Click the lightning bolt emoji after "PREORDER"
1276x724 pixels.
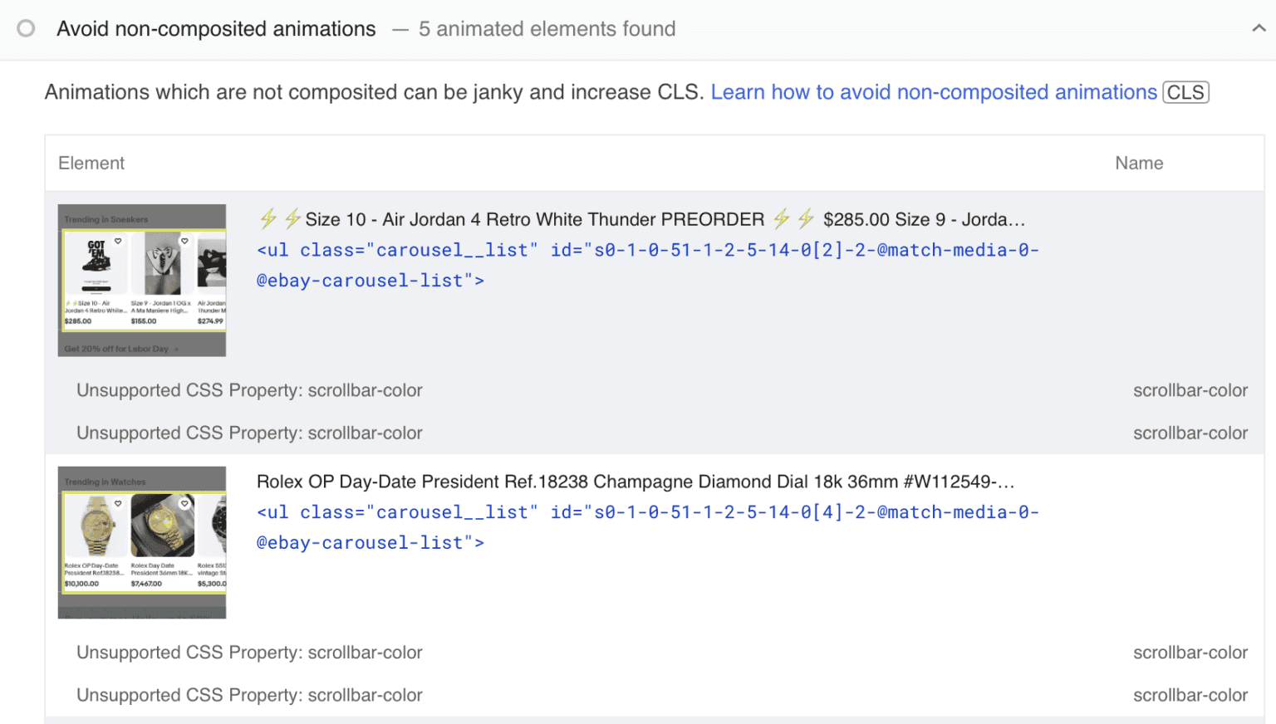[781, 218]
